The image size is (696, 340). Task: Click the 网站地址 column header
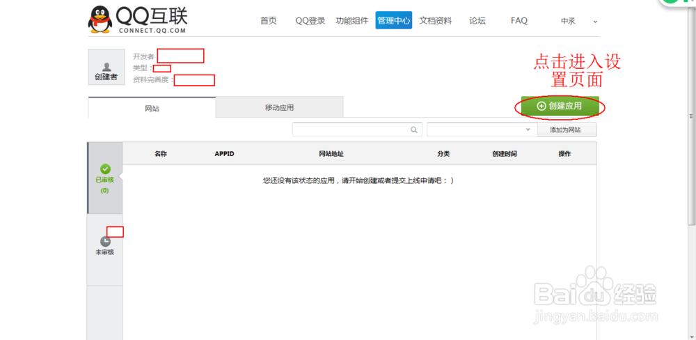[331, 154]
